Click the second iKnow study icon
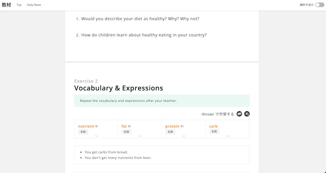Viewport: 326px width, 173px height. pos(247,114)
